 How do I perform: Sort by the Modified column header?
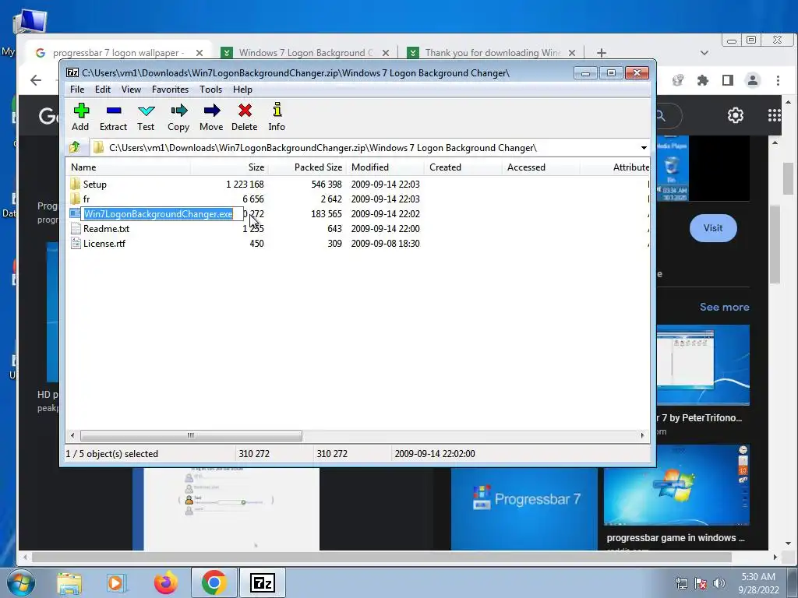385,167
